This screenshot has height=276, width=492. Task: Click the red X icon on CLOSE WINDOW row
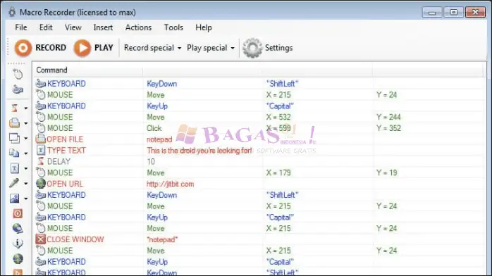click(40, 239)
